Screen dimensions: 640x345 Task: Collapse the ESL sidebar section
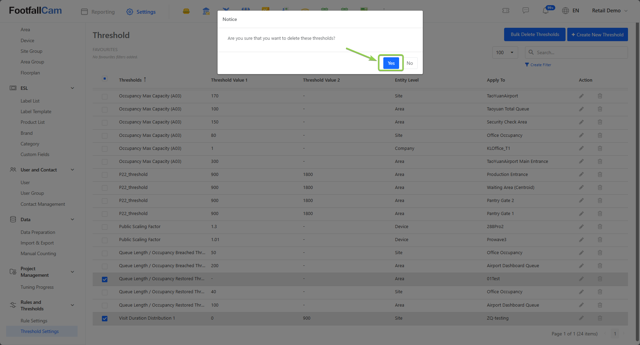(72, 88)
